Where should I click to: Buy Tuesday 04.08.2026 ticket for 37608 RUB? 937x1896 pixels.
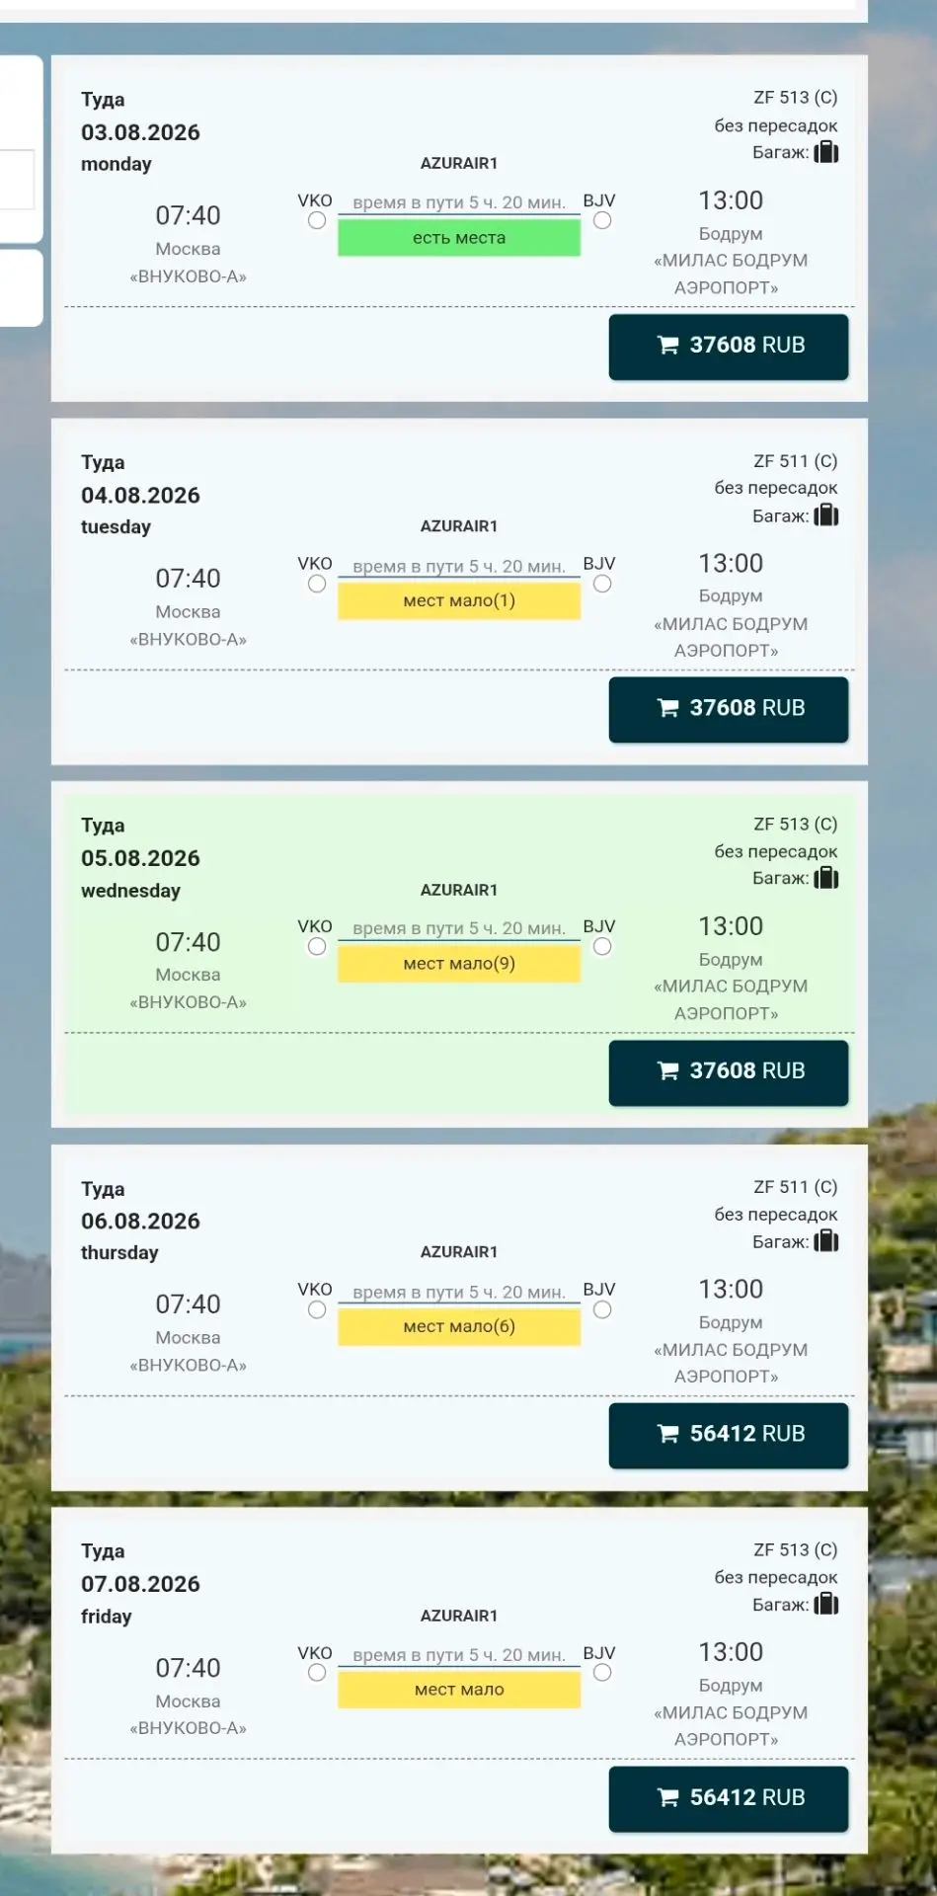[729, 709]
